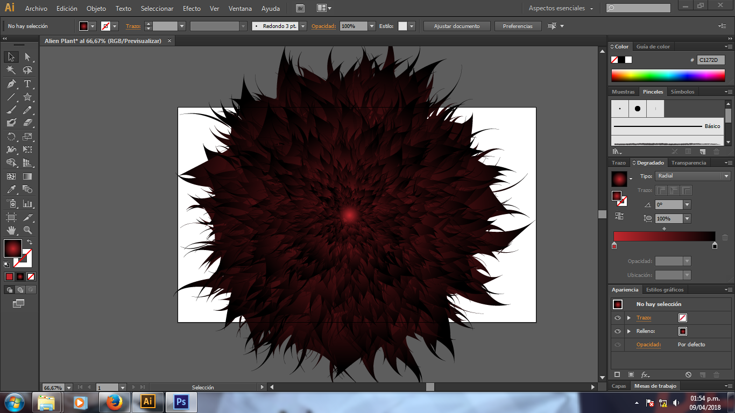This screenshot has height=413, width=735.
Task: Select the Rotate tool
Action: coord(11,137)
